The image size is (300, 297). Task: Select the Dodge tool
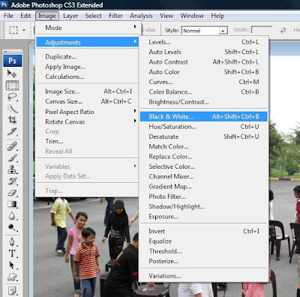click(12, 227)
